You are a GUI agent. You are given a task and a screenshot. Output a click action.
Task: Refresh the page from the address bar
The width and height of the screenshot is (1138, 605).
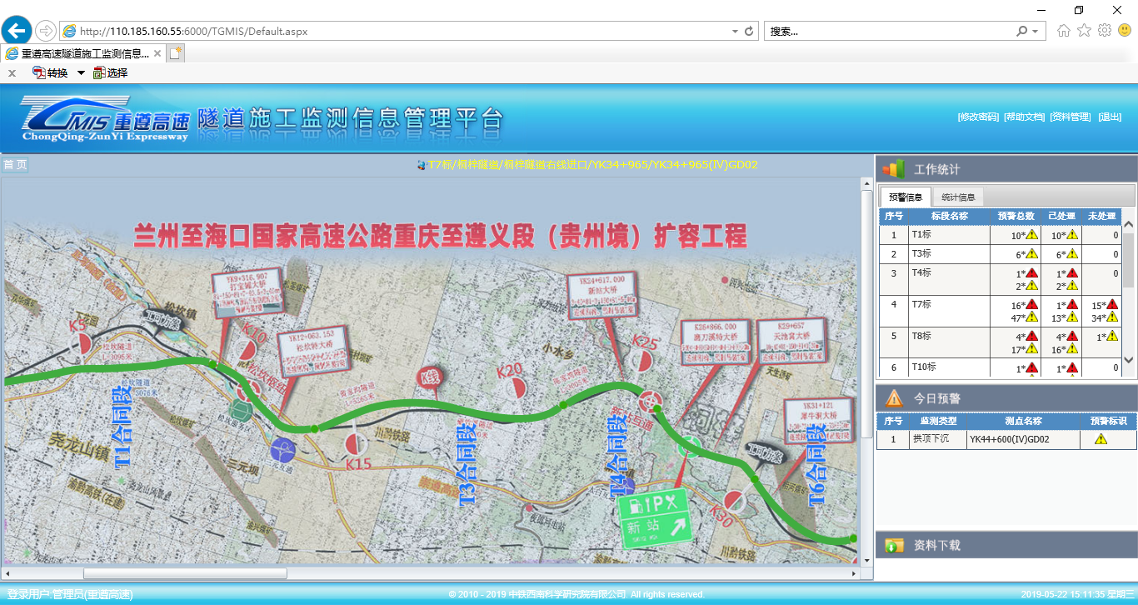click(749, 32)
